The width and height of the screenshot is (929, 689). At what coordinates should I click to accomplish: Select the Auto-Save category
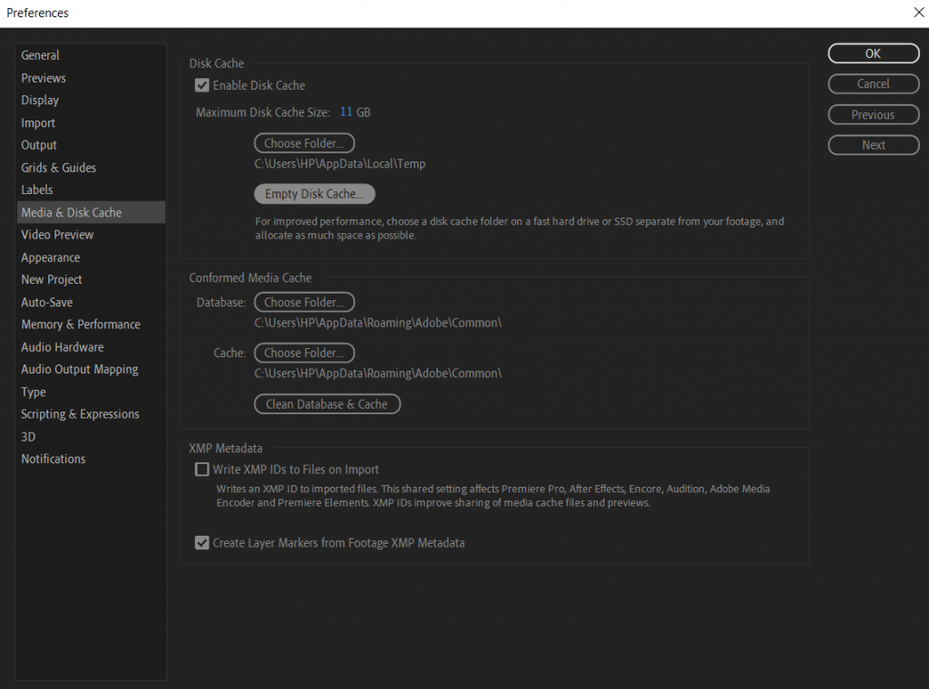[x=47, y=302]
